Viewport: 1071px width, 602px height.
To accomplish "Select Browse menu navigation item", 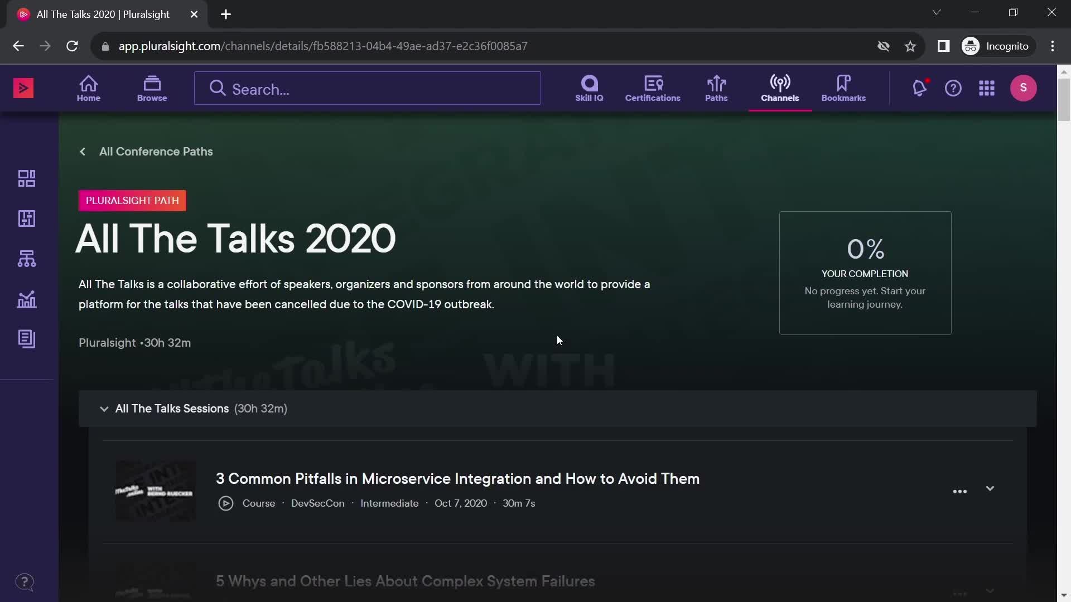I will coord(152,88).
